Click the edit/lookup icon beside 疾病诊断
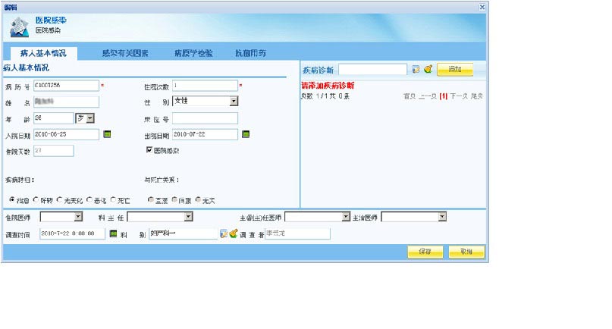The height and width of the screenshot is (329, 612). click(416, 70)
